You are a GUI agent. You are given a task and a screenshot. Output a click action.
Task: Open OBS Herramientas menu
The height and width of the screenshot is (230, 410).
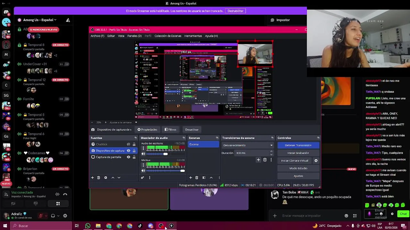click(193, 36)
